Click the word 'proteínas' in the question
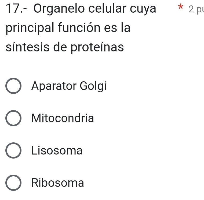This screenshot has width=204, height=200. click(x=97, y=47)
